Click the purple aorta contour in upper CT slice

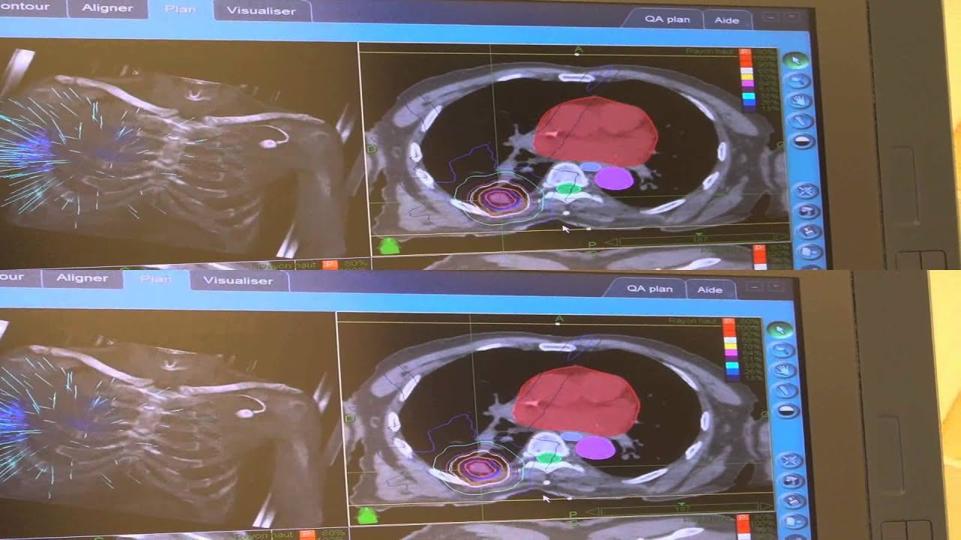point(613,178)
